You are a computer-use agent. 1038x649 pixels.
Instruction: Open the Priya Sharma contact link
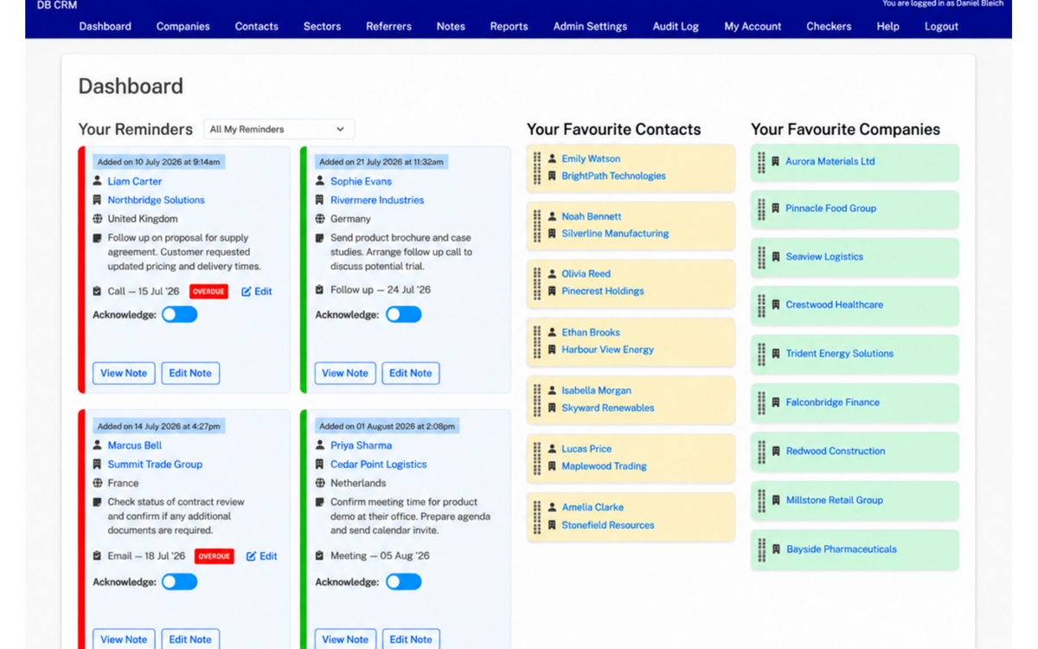point(361,446)
